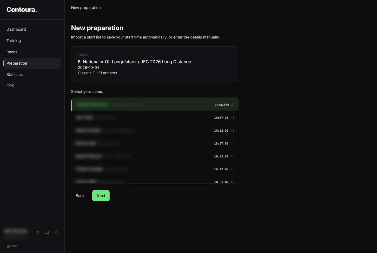Select athlete row starting at 10:22:00
The width and height of the screenshot is (377, 253).
[155, 156]
